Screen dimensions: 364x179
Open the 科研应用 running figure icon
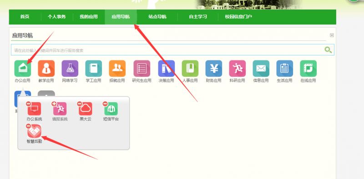(x=238, y=69)
